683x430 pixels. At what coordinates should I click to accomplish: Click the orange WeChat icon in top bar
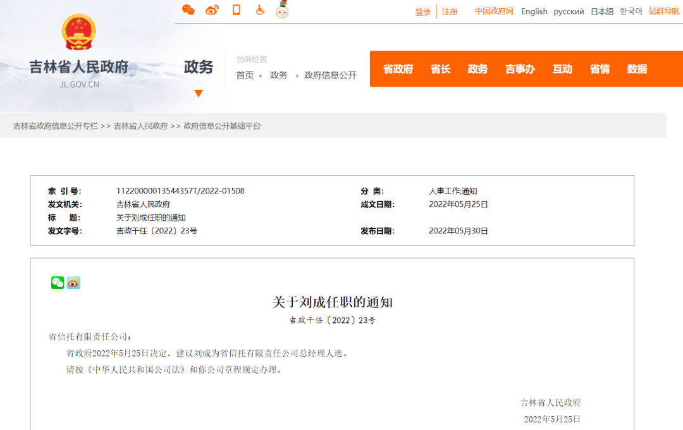tap(188, 9)
